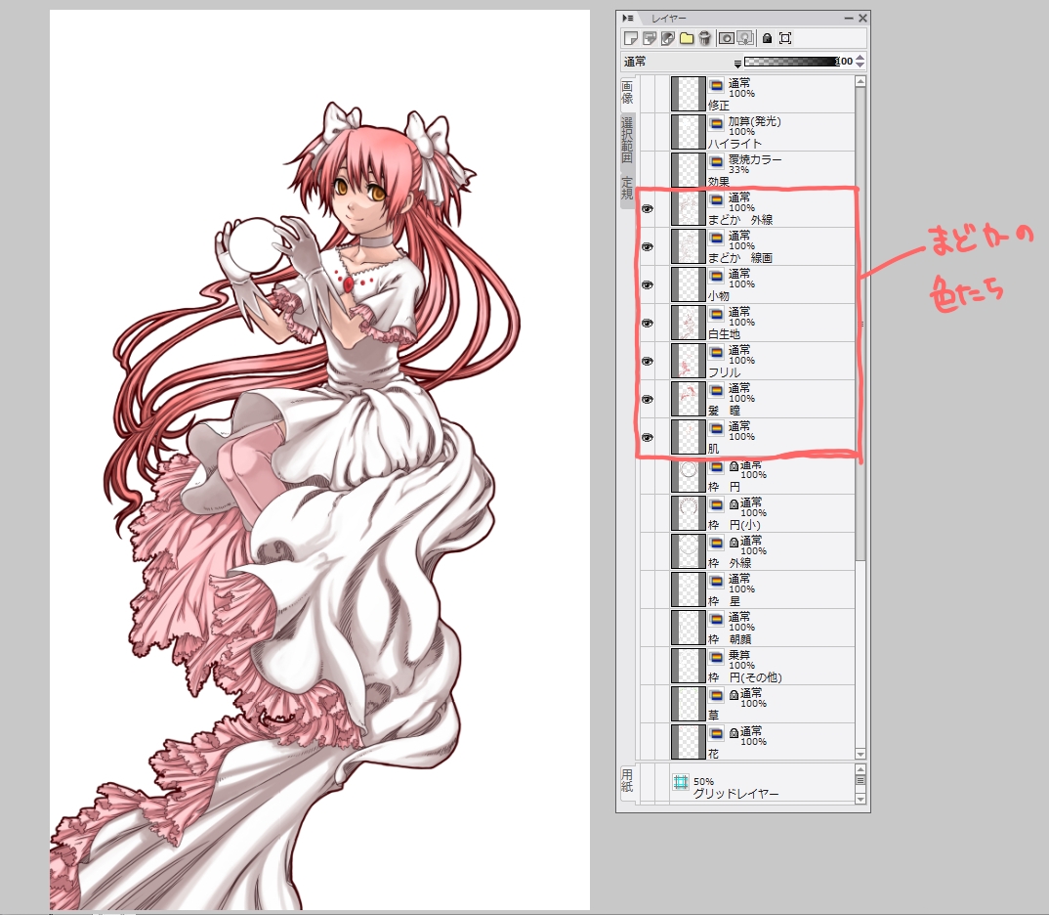Click color mode icon of 修正 layer

click(x=716, y=85)
